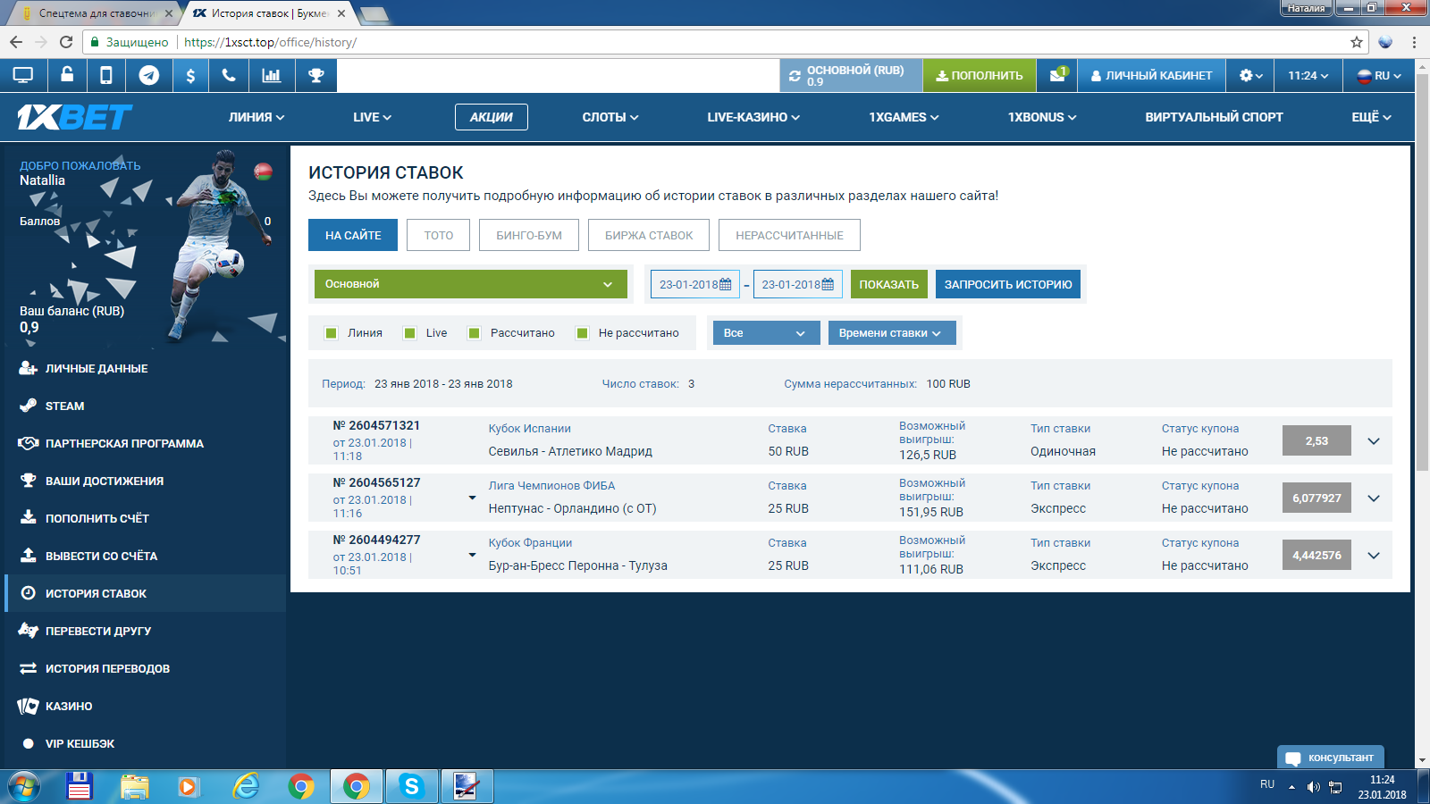Toggle the Рассчитано checkbox
The height and width of the screenshot is (804, 1430).
[x=475, y=333]
